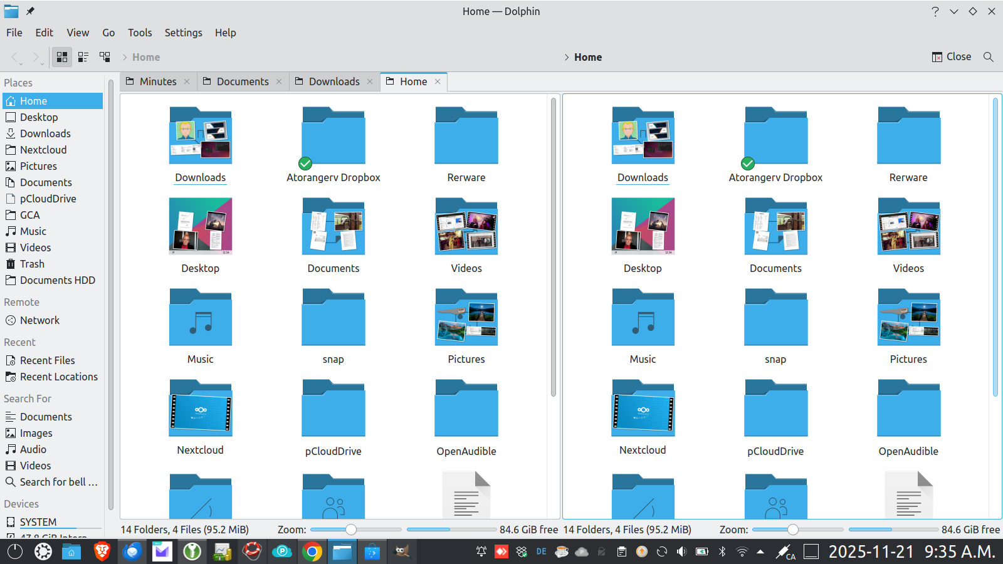Screen dimensions: 1003x564
Task: Open the Tools menu
Action: pyautogui.click(x=140, y=33)
